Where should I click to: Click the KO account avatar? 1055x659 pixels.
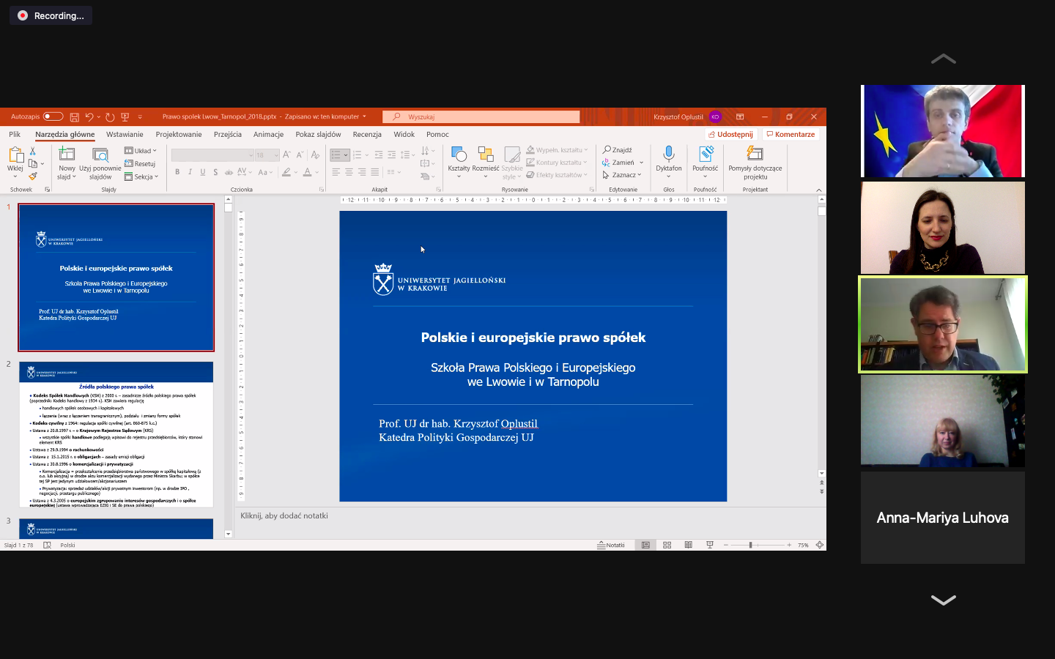(715, 117)
